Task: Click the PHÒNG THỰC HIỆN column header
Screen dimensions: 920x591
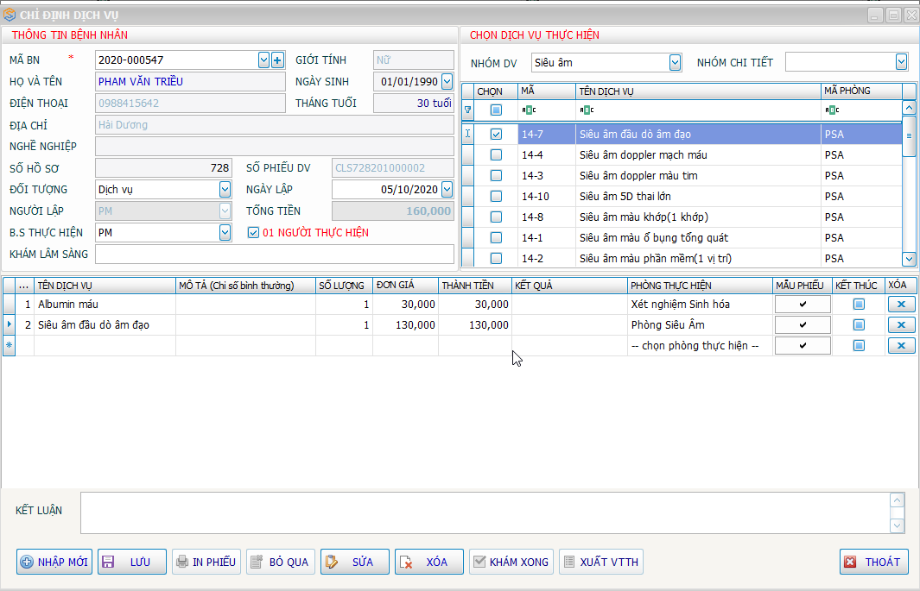Action: (x=700, y=286)
